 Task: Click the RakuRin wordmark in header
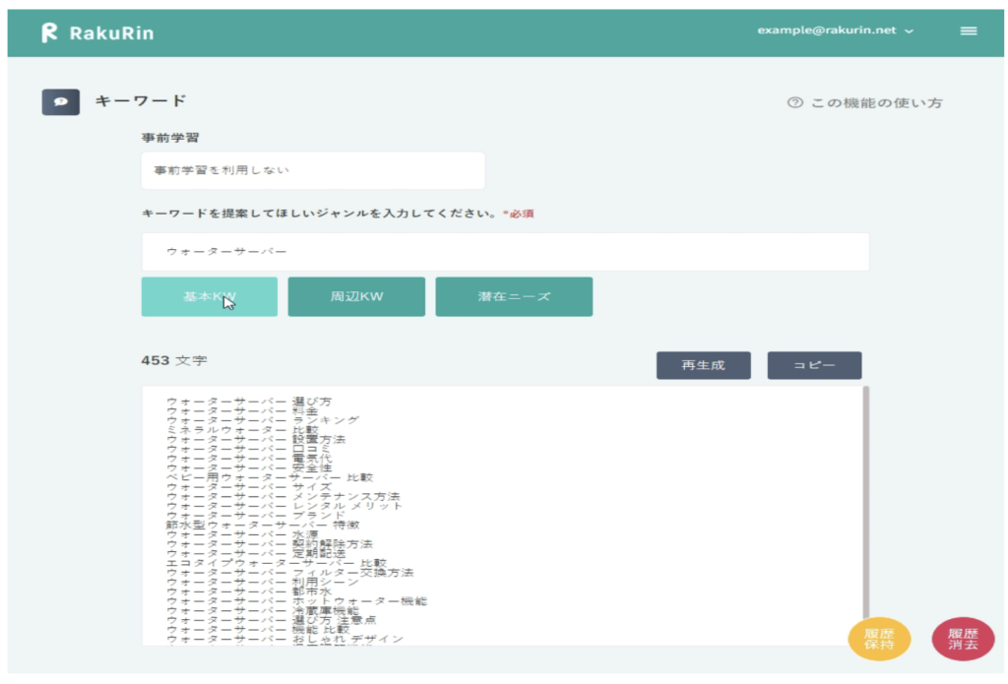tap(111, 32)
